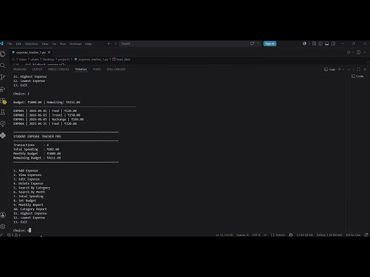Split the editor to the right
Screen dimensions: 370x277
pyautogui.click(x=358, y=53)
